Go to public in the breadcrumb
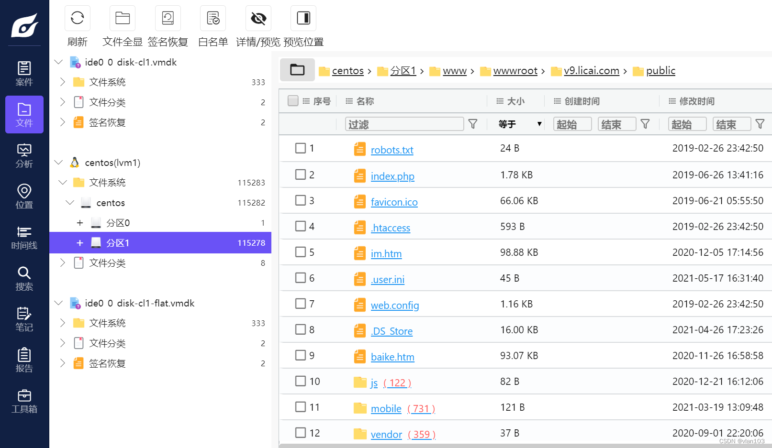This screenshot has height=448, width=772. (660, 71)
